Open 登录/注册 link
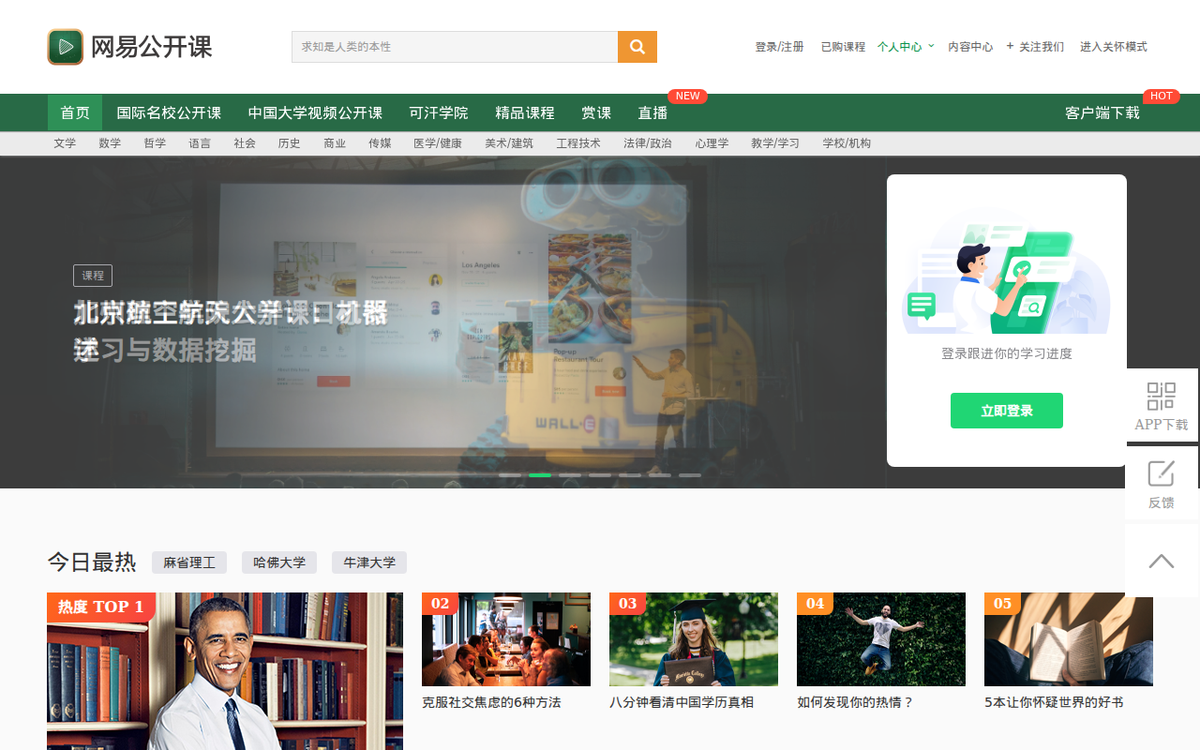Viewport: 1200px width, 750px height. pyautogui.click(x=780, y=47)
